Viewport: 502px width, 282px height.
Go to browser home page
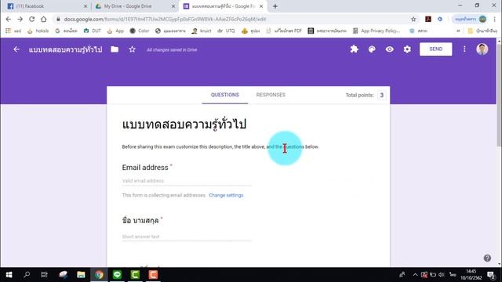pyautogui.click(x=44, y=19)
